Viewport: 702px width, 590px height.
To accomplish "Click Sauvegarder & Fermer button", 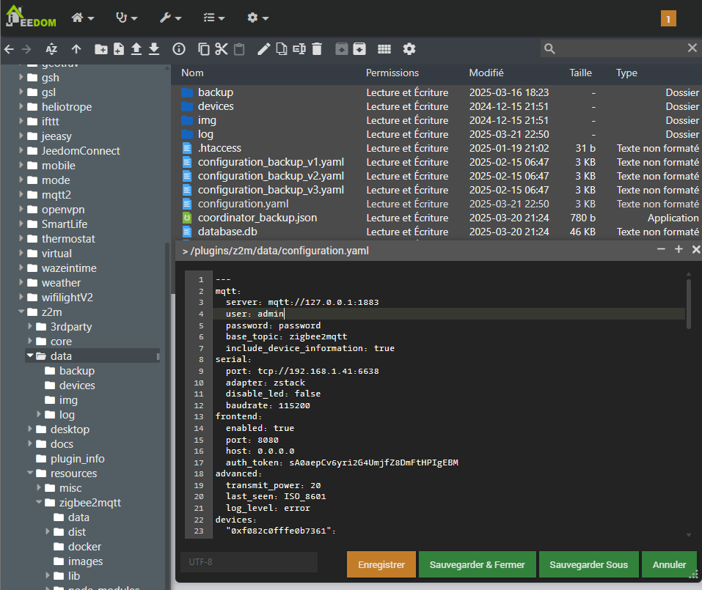I will tap(478, 565).
